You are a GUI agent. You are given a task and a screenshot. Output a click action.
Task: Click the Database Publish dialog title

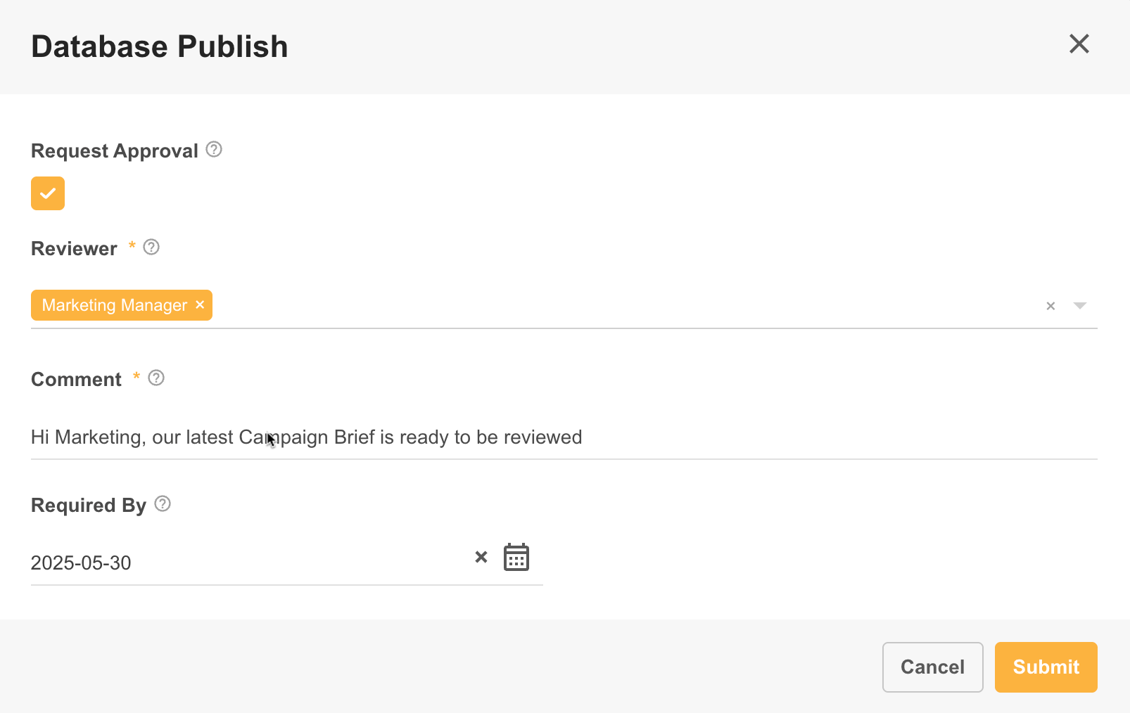pyautogui.click(x=160, y=47)
